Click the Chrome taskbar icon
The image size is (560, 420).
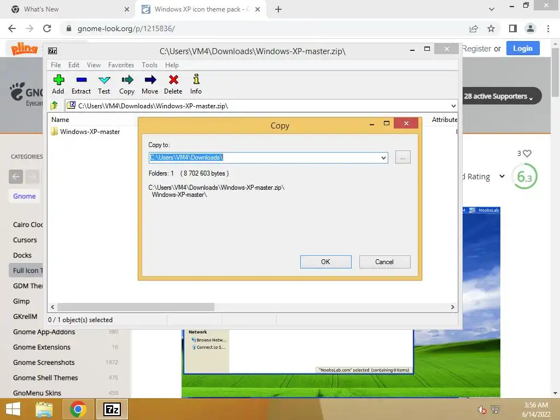click(x=78, y=409)
